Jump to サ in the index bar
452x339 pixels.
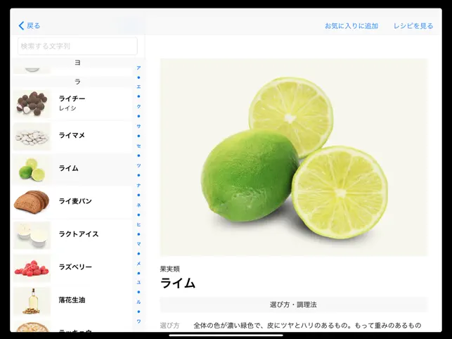pos(138,126)
